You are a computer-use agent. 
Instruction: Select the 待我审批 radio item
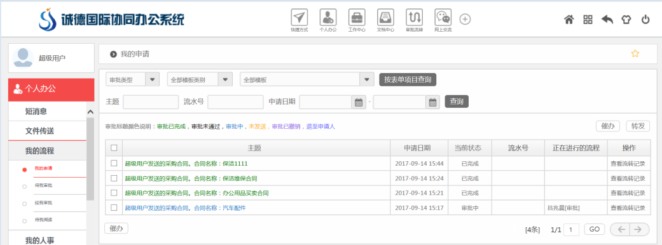point(25,186)
